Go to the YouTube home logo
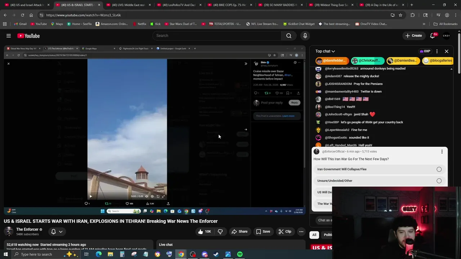 coord(28,36)
